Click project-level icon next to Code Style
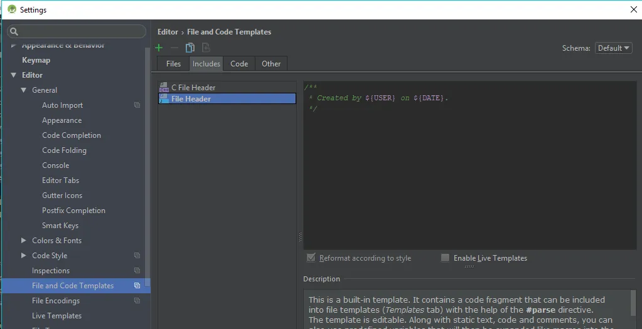 click(137, 256)
